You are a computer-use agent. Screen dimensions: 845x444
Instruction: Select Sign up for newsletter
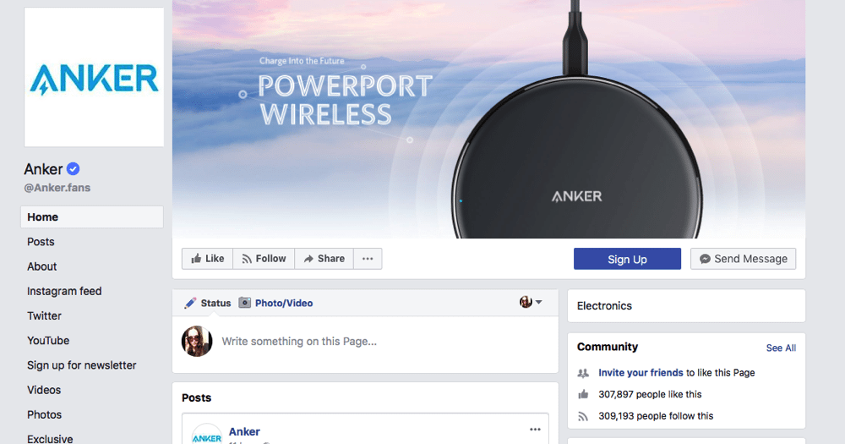tap(82, 365)
